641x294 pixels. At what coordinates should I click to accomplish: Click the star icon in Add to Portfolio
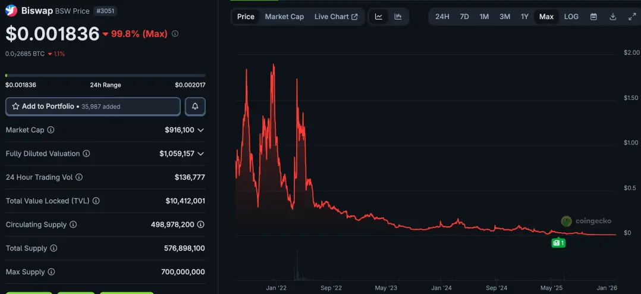click(x=15, y=107)
